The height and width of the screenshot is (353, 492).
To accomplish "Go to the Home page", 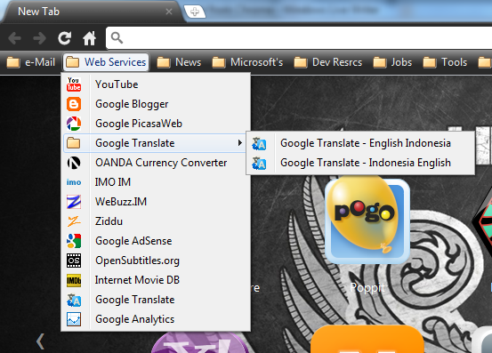I will 90,38.
